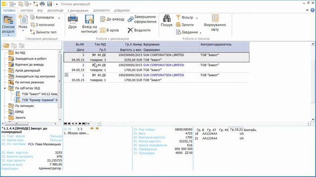Select Всі МД in the tree
Screen dimensions: 316x177
click(20, 53)
